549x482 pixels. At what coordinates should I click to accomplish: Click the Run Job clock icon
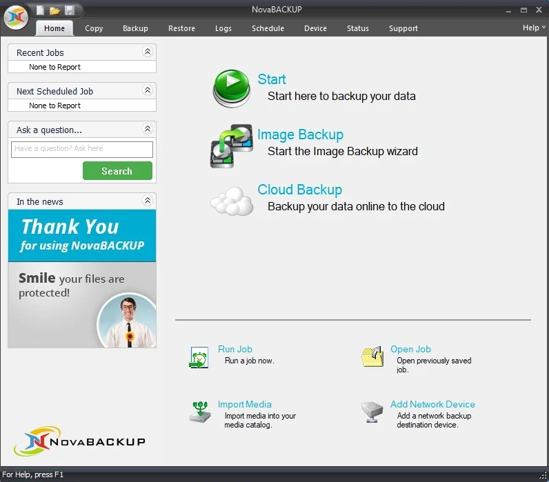pos(199,357)
